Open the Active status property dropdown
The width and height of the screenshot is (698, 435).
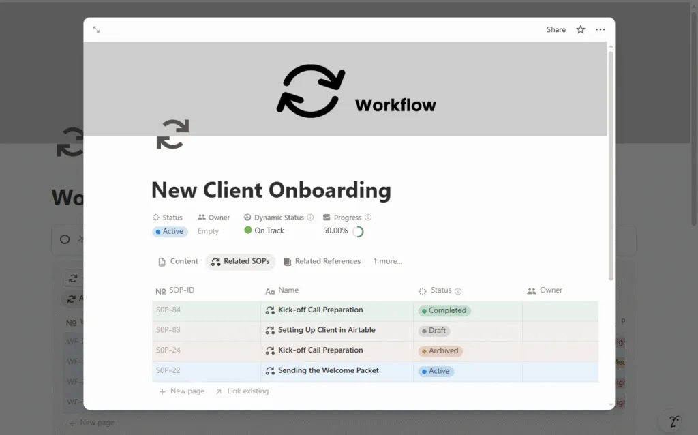click(x=170, y=231)
